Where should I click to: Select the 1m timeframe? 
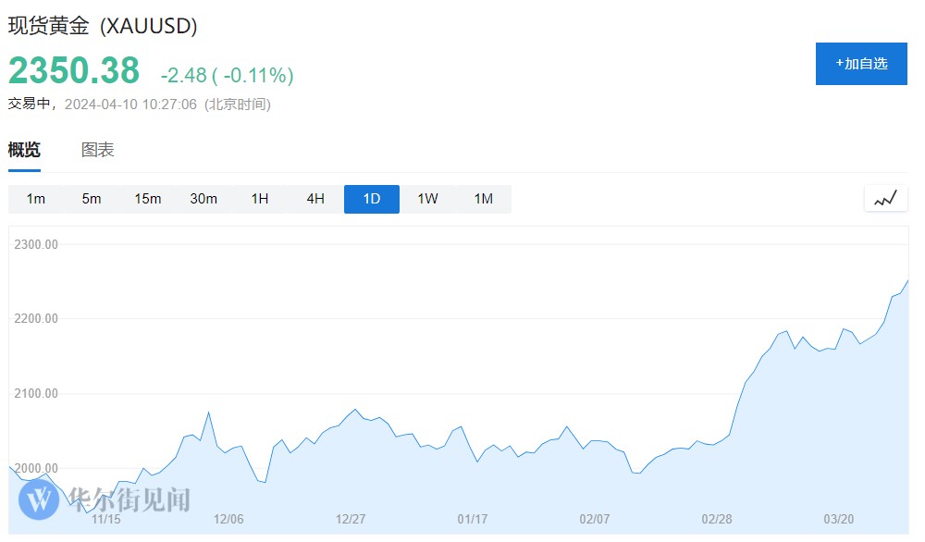[x=36, y=199]
